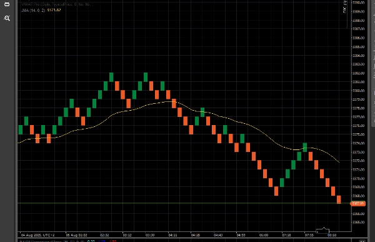The image size is (375, 242).
Task: Click the 3375.00 price axis label
Action: pos(359,134)
